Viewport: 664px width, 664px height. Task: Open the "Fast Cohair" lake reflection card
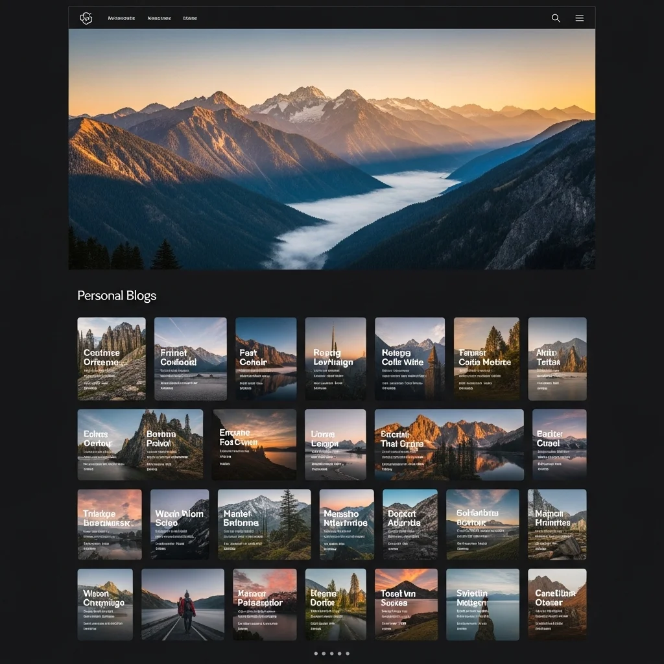pyautogui.click(x=266, y=359)
